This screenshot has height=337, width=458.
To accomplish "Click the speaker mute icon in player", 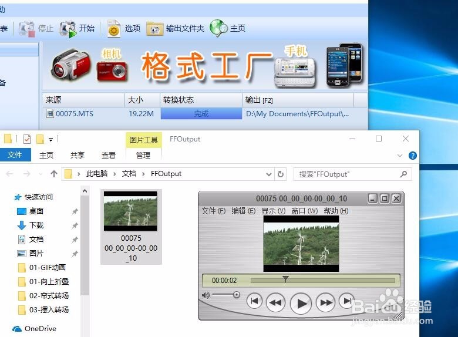I will 206,295.
